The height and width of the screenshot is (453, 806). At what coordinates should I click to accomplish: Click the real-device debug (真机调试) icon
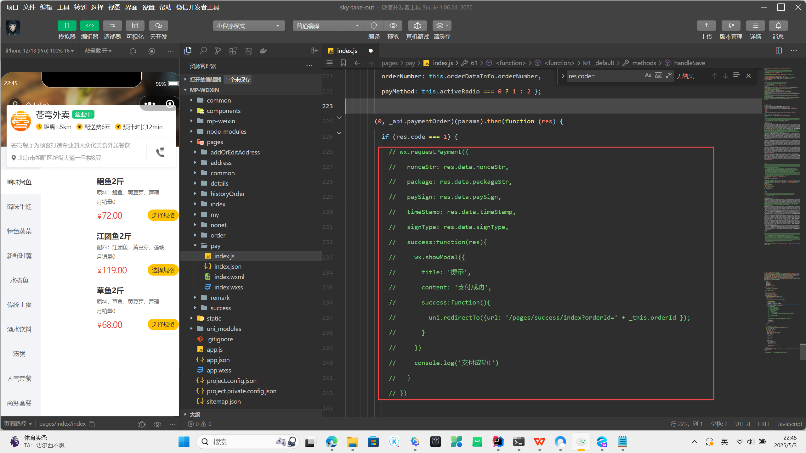pos(417,26)
